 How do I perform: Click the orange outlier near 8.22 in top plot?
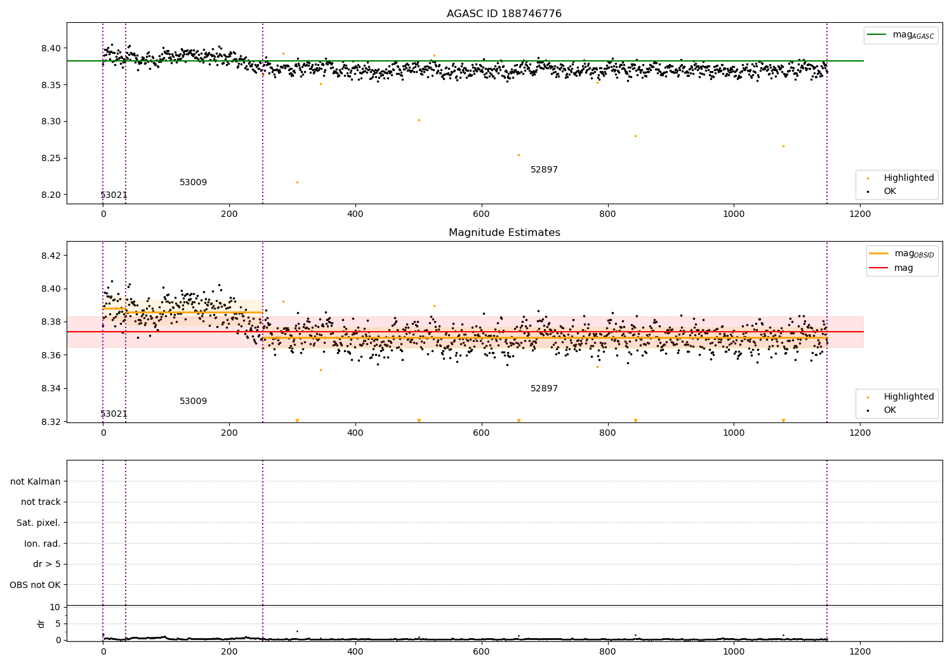pos(297,183)
